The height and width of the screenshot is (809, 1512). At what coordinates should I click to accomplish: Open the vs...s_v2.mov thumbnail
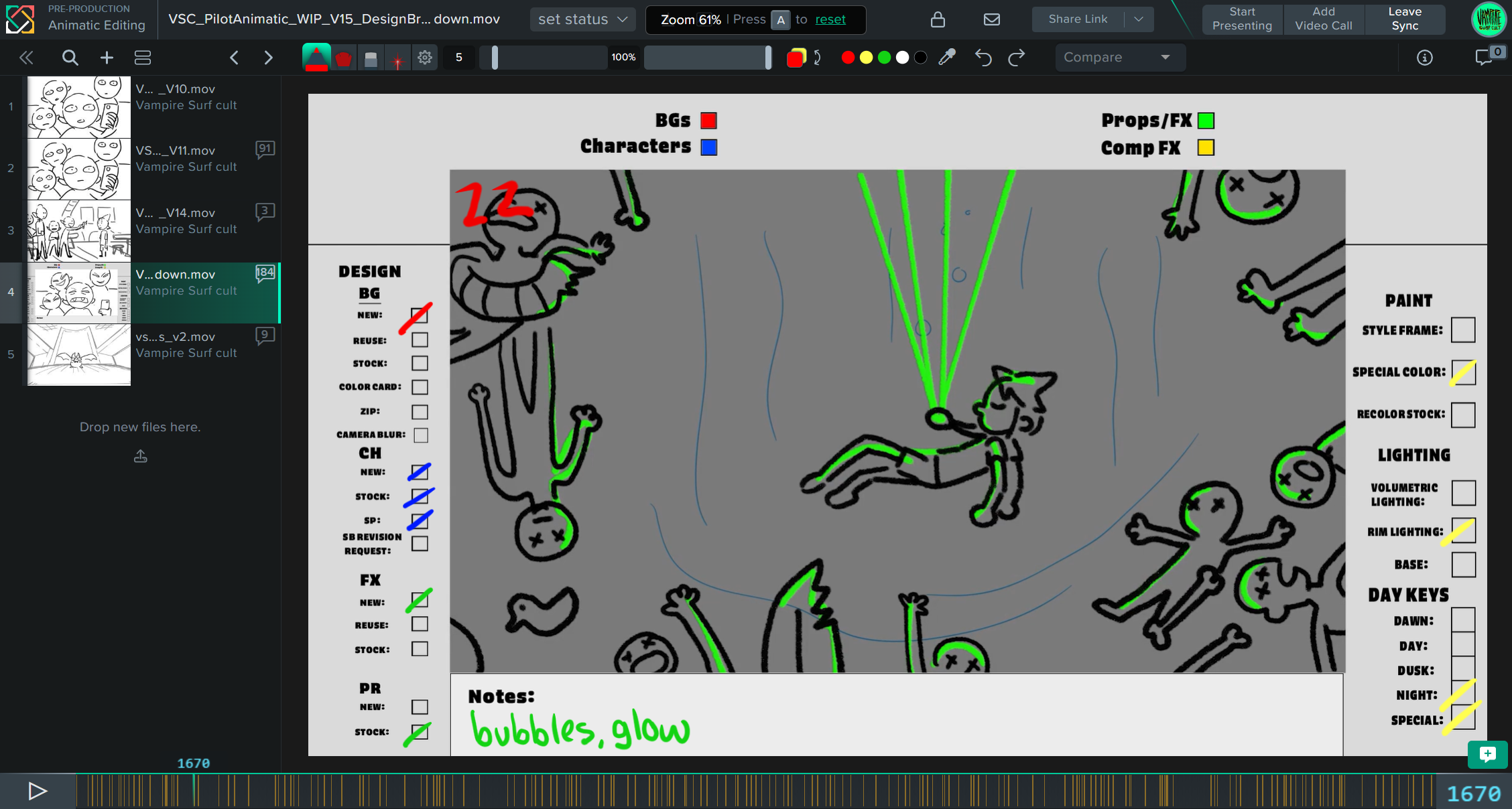79,354
